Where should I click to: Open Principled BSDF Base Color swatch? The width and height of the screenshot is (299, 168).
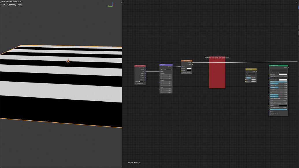point(283,74)
